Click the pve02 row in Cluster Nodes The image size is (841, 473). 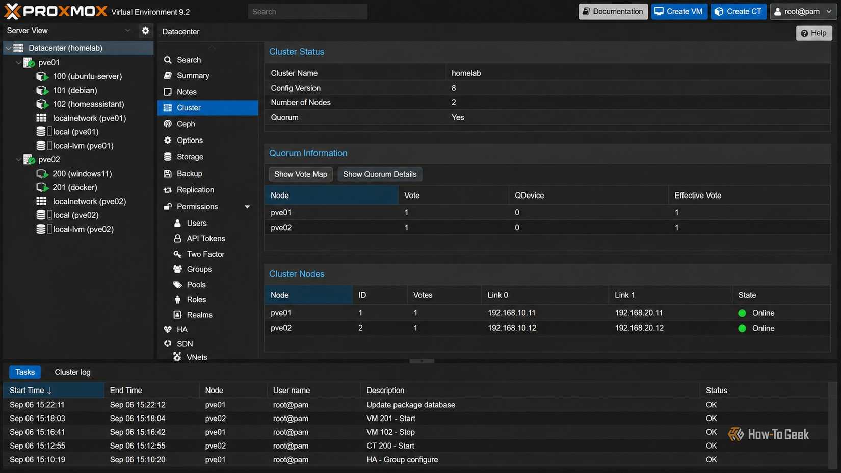547,328
